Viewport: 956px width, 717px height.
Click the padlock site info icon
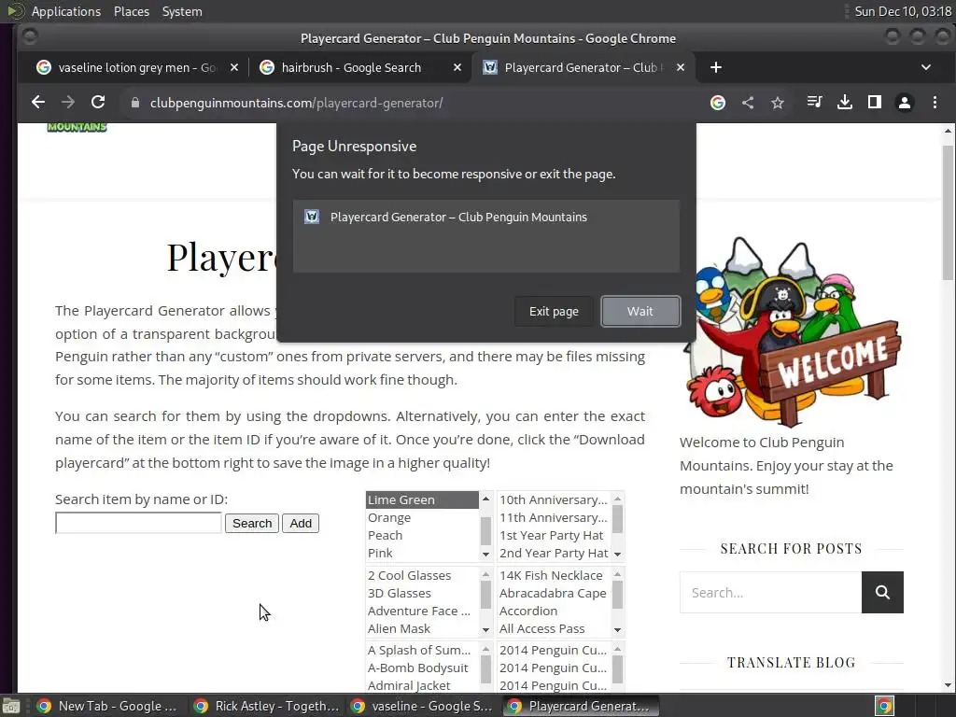(135, 103)
